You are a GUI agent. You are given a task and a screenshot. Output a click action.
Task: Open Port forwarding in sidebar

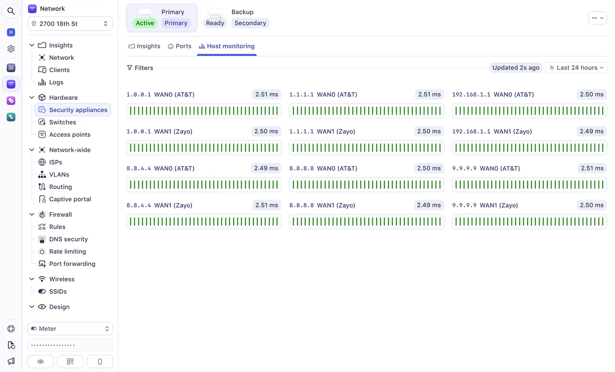[73, 264]
